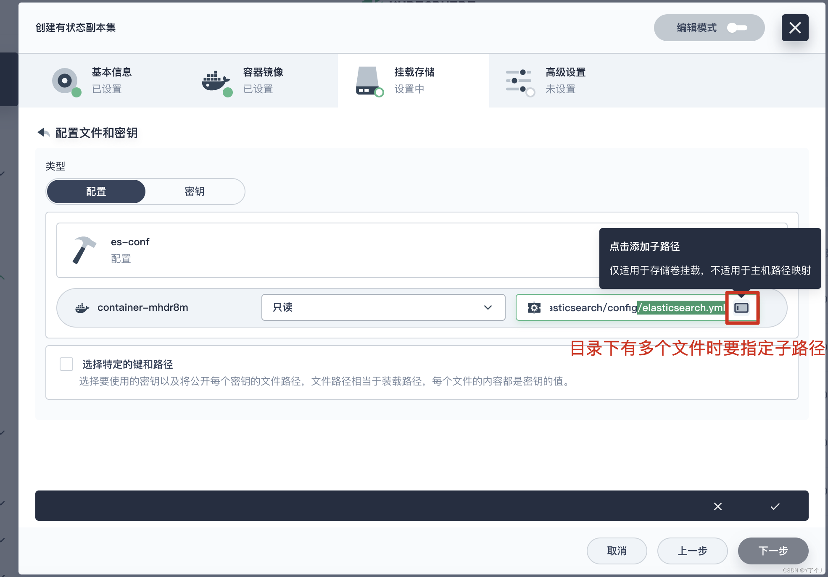Viewport: 828px width, 577px height.
Task: Click the 基本信息 disc icon
Action: click(x=65, y=81)
